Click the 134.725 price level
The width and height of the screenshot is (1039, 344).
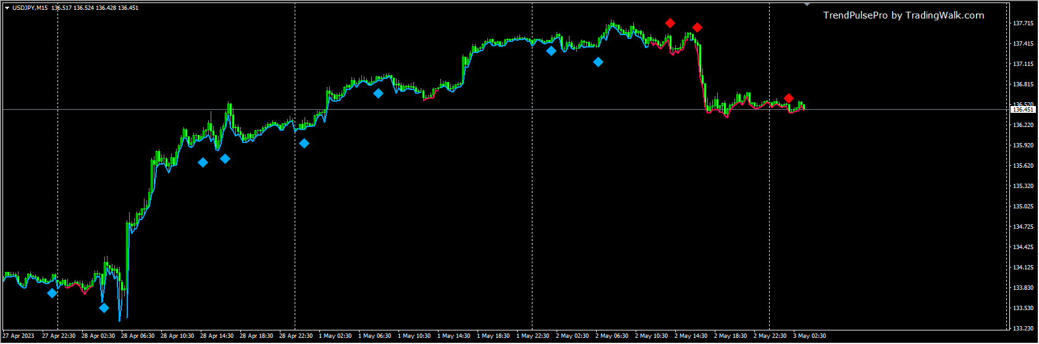(1023, 227)
